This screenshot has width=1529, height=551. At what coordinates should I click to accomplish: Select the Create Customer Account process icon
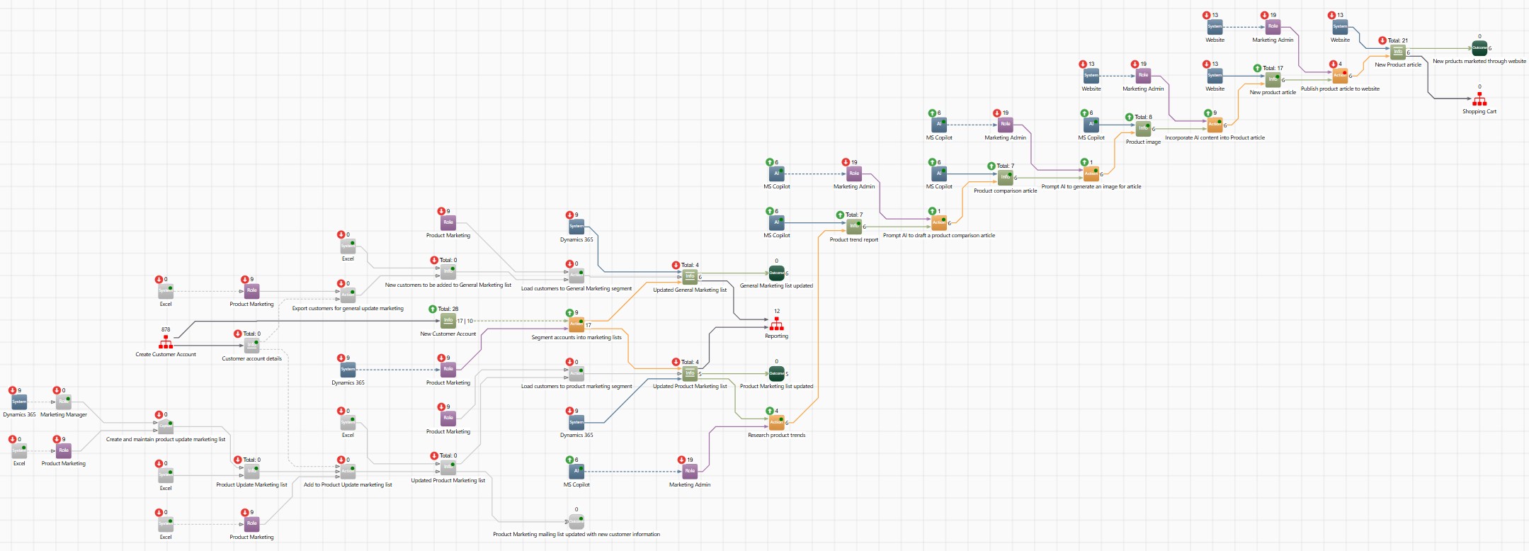point(166,342)
